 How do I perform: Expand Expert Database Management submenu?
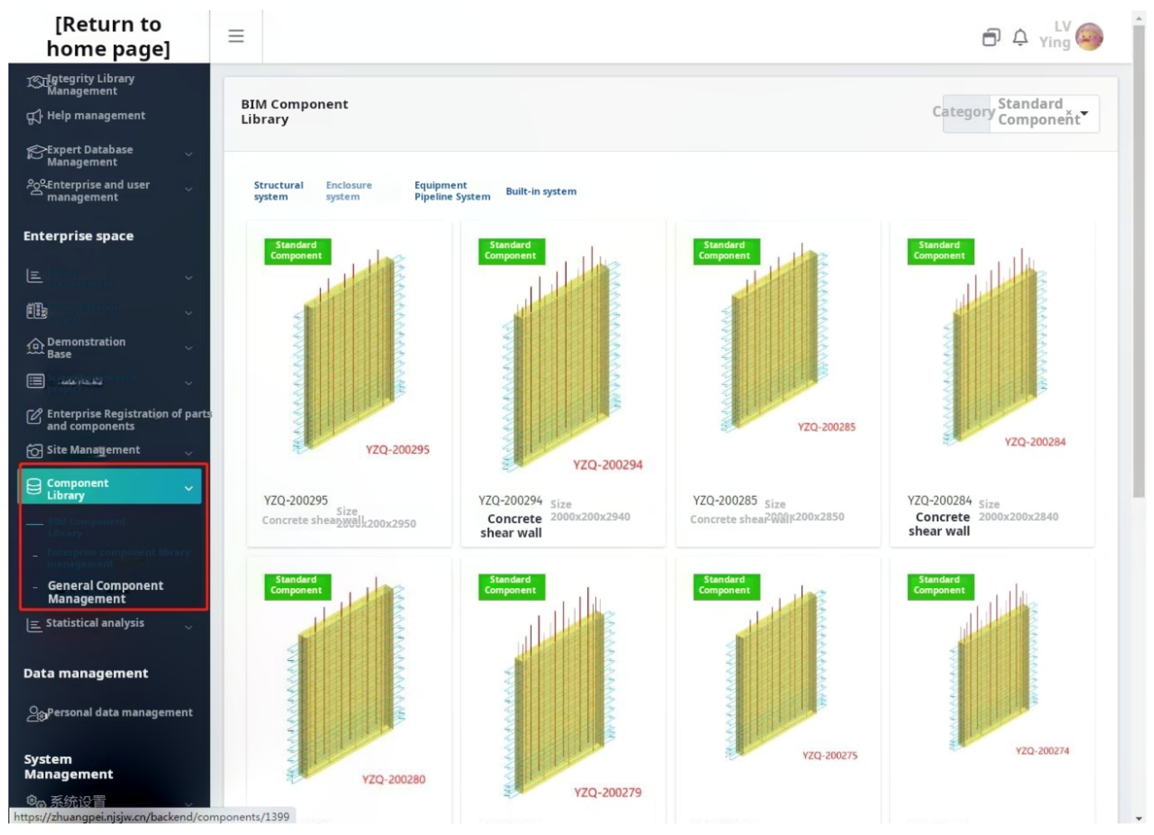click(188, 154)
